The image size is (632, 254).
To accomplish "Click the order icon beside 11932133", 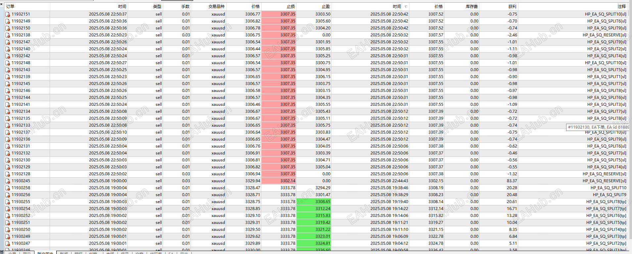I will (x=8, y=125).
